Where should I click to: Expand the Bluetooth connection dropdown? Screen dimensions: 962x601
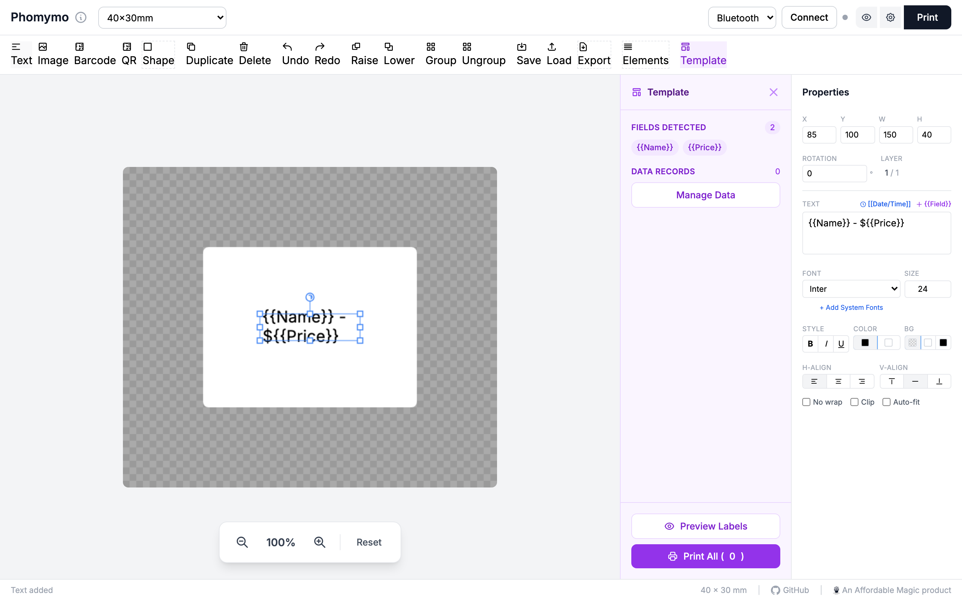[x=742, y=18]
